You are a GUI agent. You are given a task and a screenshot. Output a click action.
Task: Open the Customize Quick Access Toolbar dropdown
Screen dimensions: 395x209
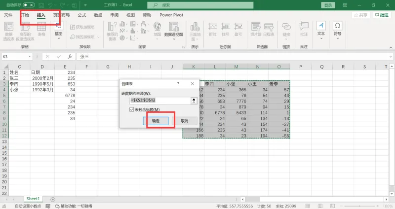(x=85, y=5)
